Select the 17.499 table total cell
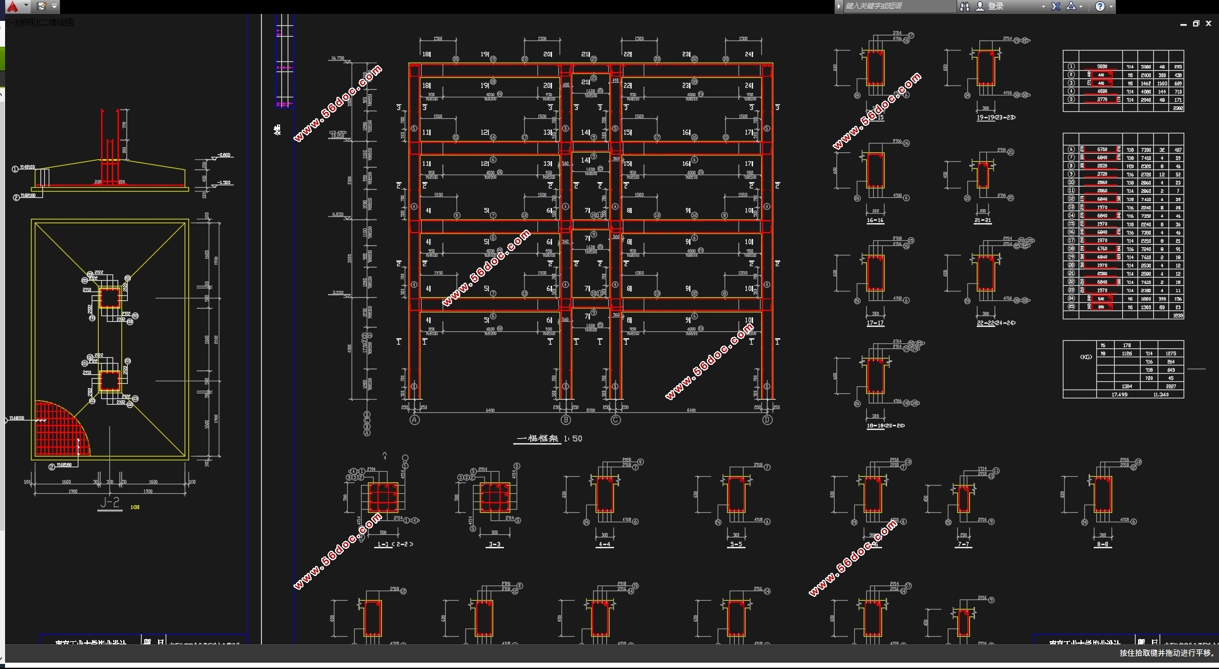This screenshot has height=669, width=1219. pyautogui.click(x=1119, y=394)
